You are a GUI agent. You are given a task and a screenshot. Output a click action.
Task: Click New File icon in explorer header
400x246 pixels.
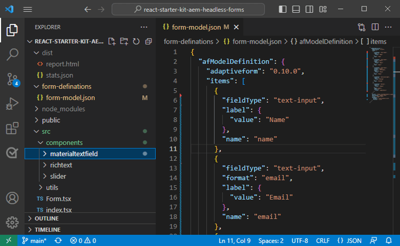112,42
